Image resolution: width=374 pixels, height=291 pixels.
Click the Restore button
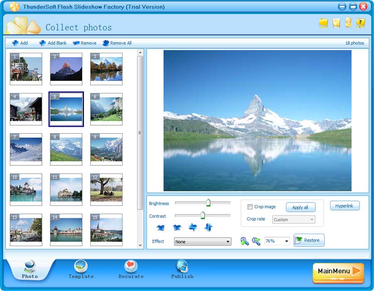(x=309, y=240)
